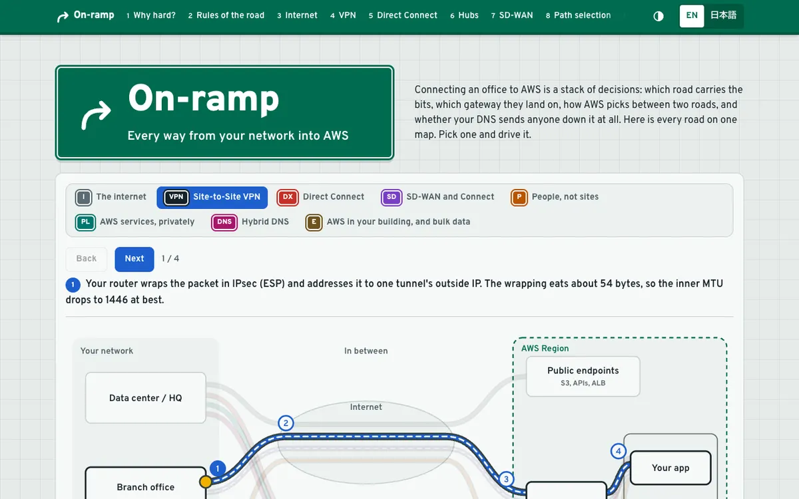
Task: Click the disabled Back button
Action: click(87, 259)
